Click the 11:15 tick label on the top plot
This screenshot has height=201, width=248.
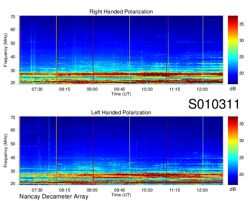pyautogui.click(x=175, y=89)
